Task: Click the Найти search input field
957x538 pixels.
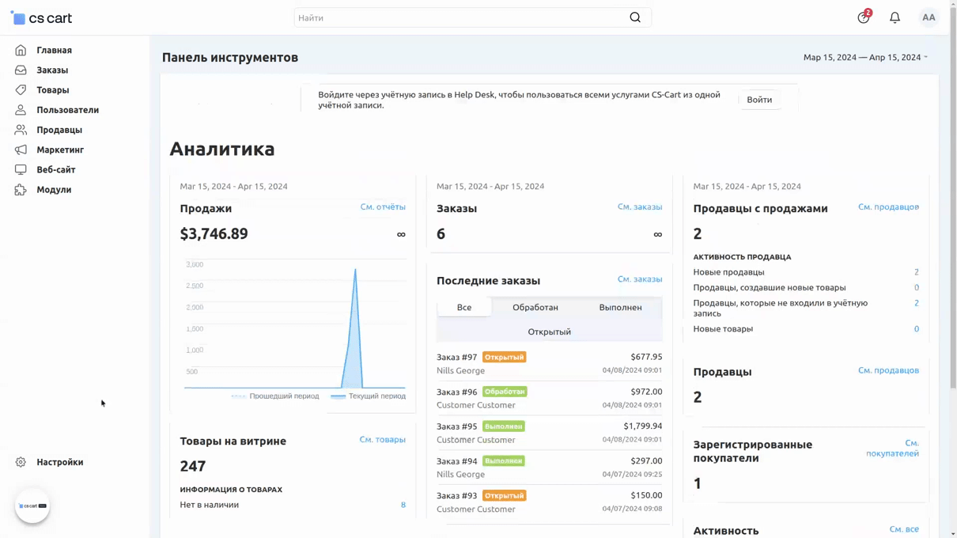Action: (459, 17)
